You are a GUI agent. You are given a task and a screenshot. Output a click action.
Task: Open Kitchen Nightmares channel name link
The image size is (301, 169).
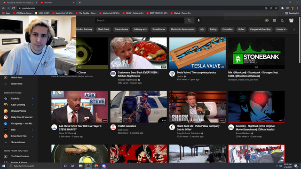(x=127, y=80)
